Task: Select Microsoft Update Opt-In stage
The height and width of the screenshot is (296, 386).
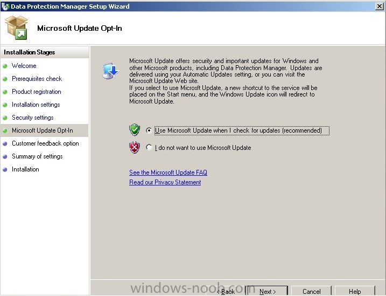Action: (43, 130)
